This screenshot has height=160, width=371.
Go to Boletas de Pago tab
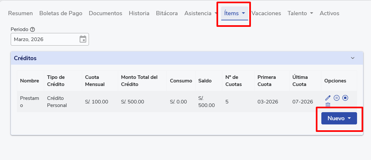point(61,13)
